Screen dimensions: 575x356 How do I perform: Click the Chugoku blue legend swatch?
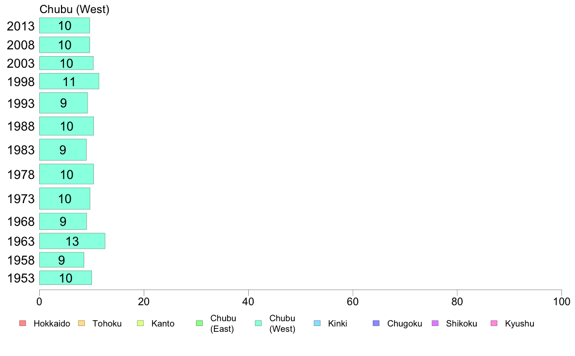click(376, 324)
